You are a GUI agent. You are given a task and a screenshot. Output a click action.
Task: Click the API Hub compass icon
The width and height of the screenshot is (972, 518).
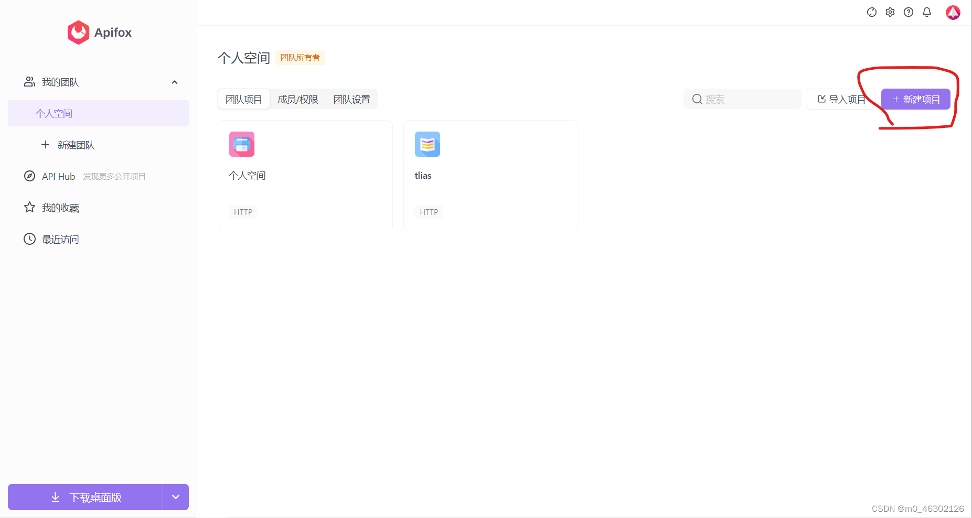pyautogui.click(x=30, y=176)
